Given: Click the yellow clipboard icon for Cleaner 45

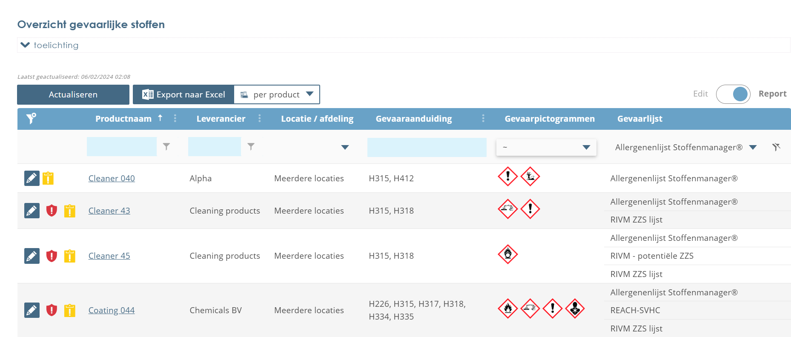Looking at the screenshot, I should (70, 256).
